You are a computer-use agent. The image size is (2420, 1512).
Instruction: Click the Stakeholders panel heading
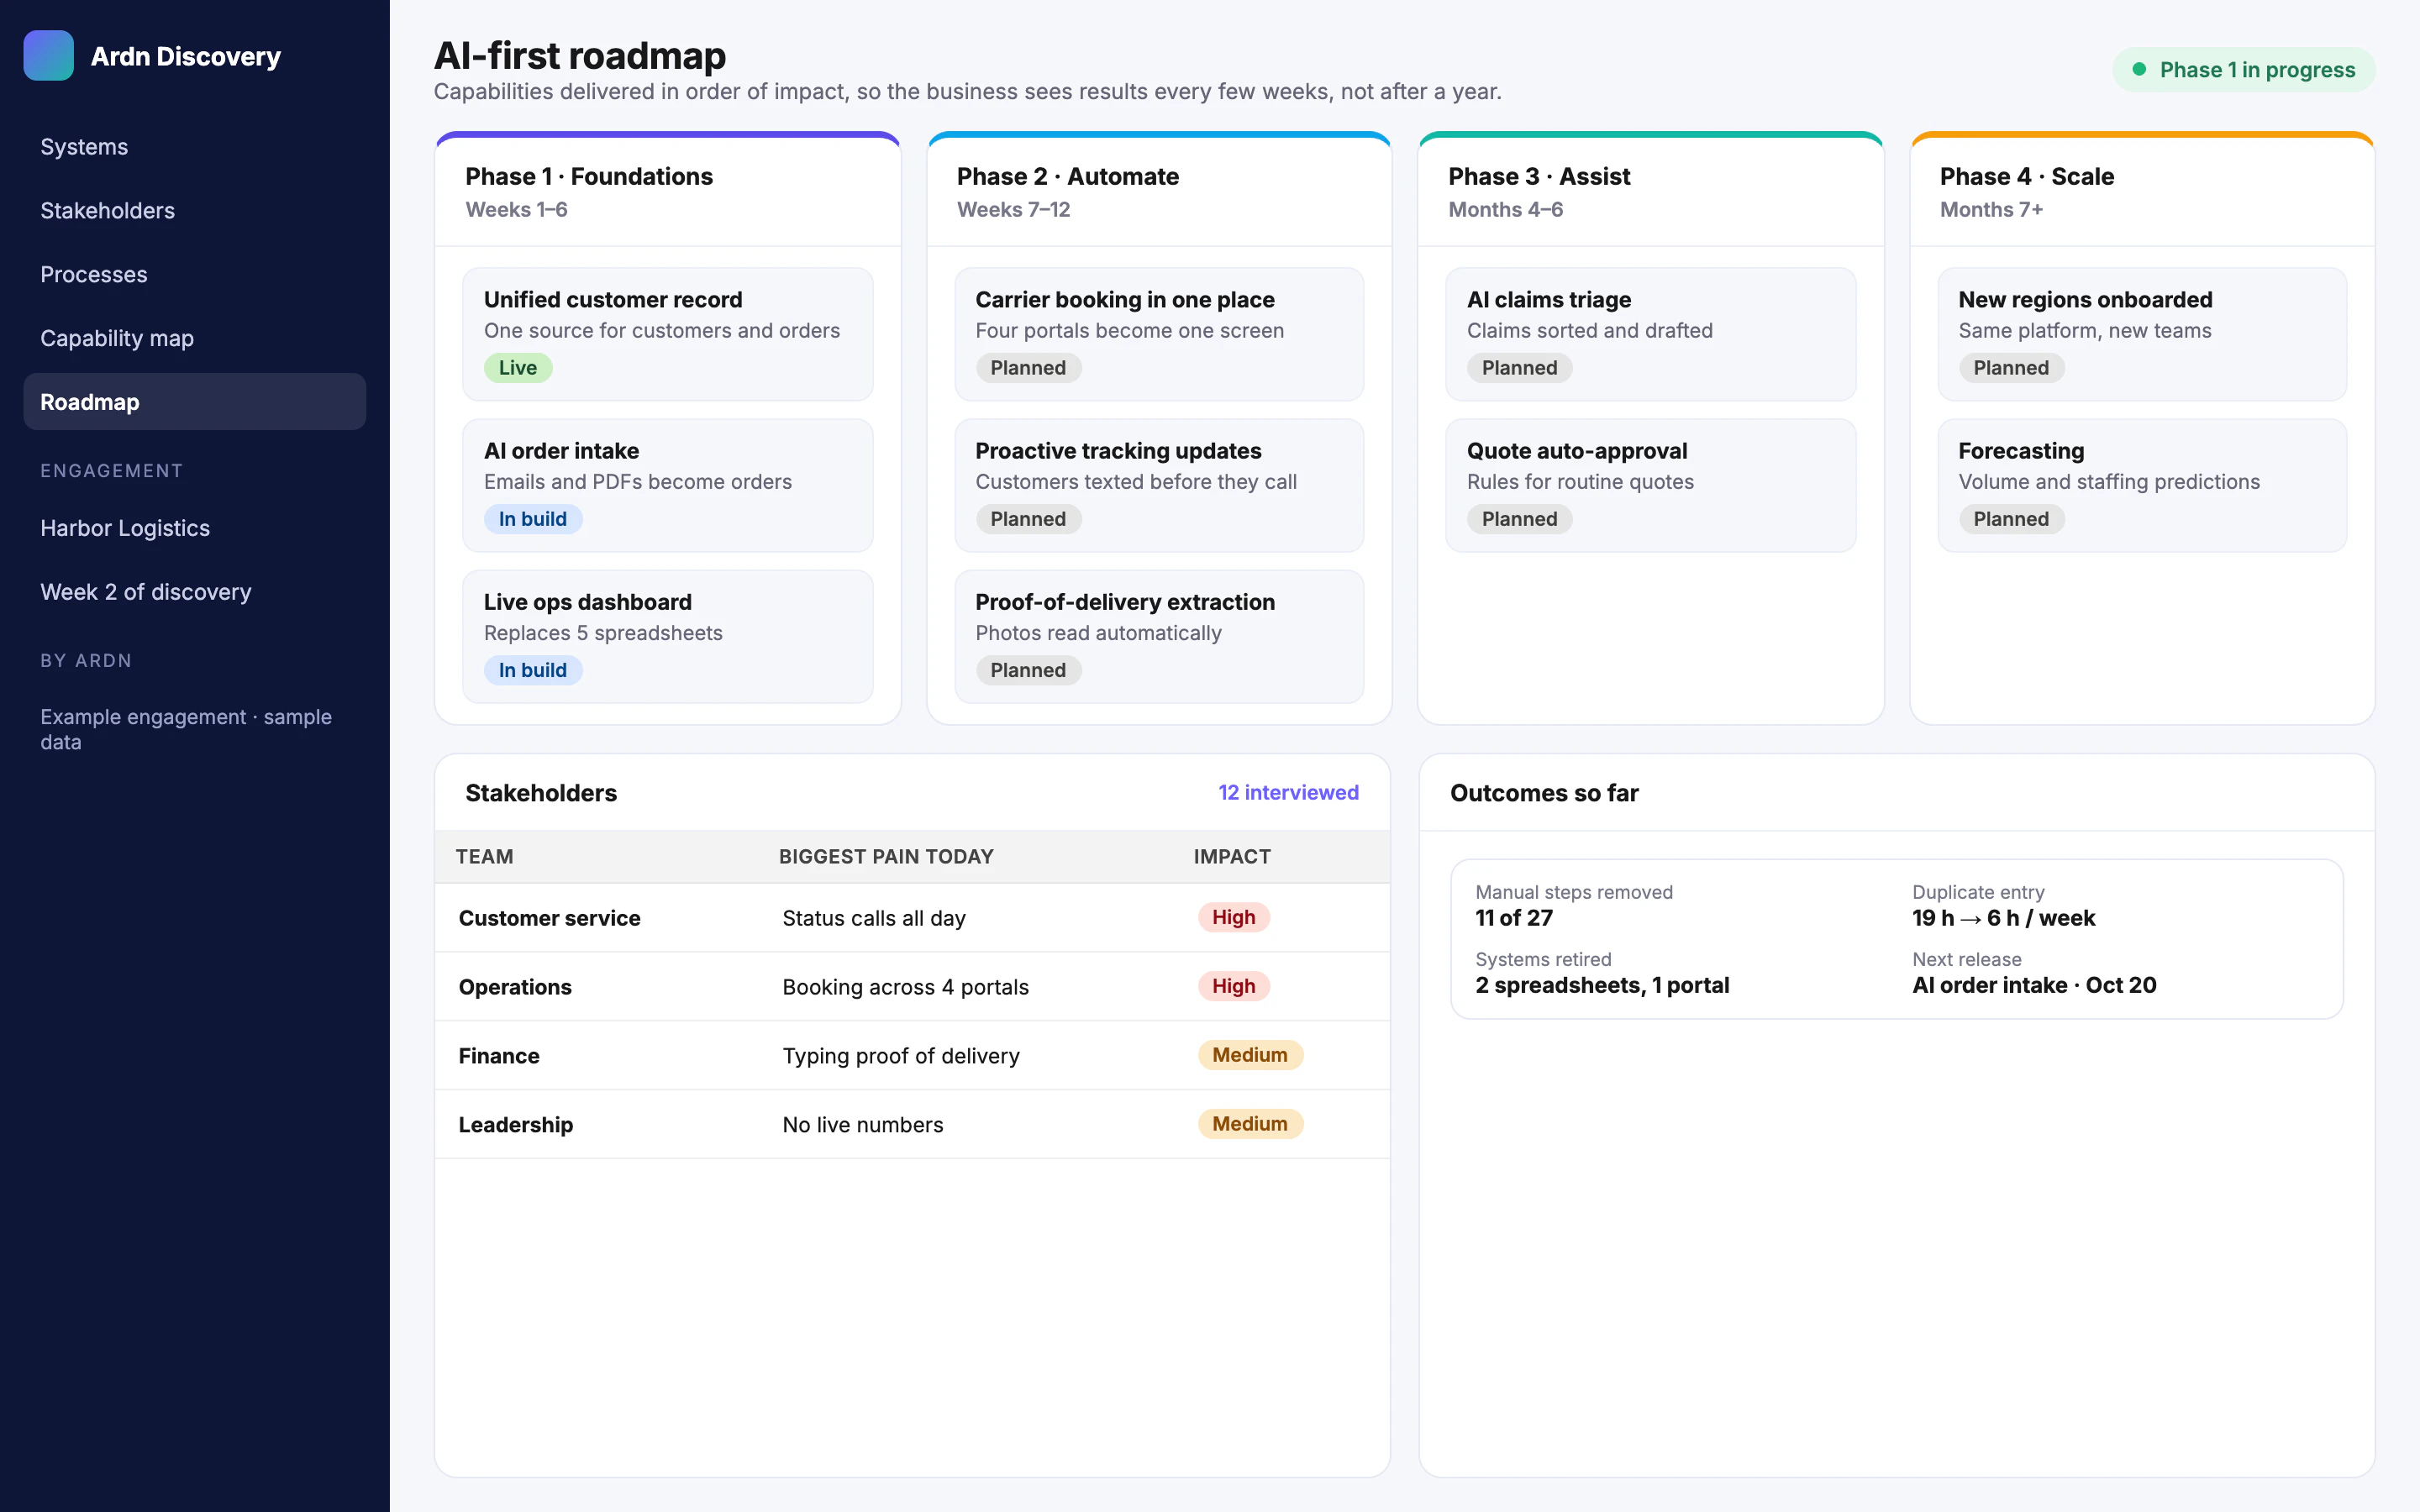(x=541, y=793)
